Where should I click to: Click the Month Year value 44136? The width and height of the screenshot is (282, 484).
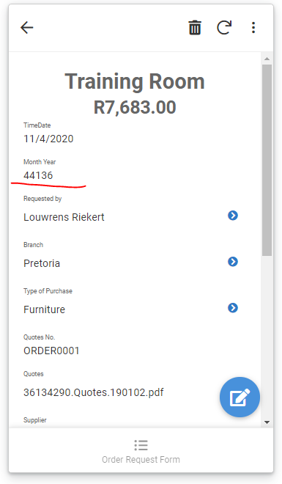point(38,175)
